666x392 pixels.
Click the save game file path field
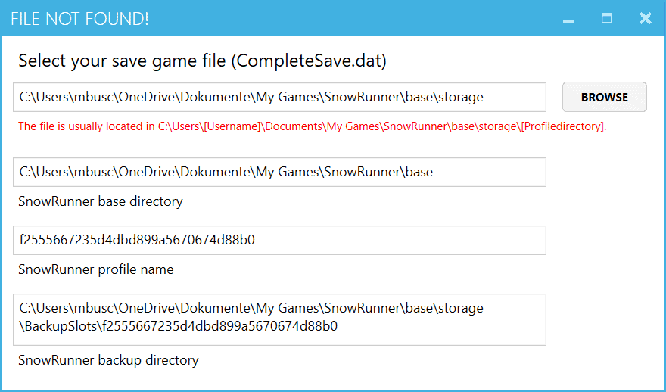point(279,97)
